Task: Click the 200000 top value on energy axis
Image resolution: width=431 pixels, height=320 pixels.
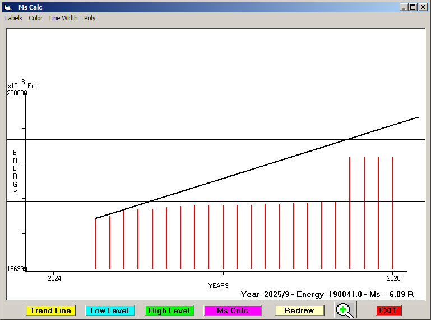Action: [17, 93]
